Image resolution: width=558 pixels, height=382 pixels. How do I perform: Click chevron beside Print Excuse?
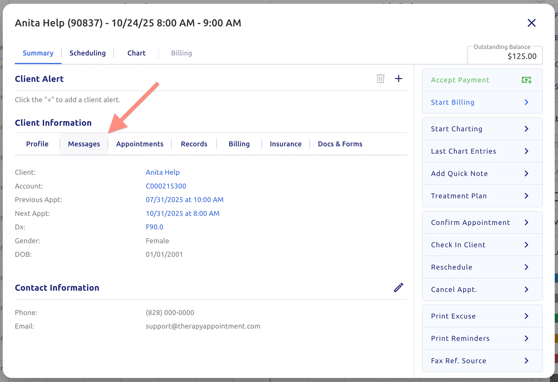(x=526, y=316)
